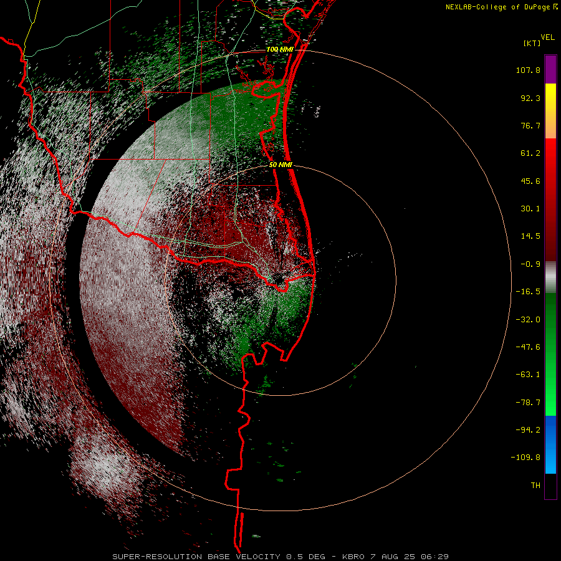This screenshot has width=561, height=561.
Task: Select the 14.5 scale value
Action: 530,236
